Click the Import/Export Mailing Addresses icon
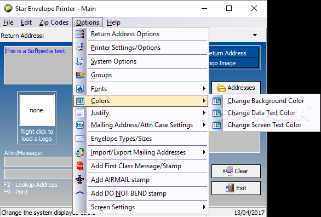Image resolution: width=321 pixels, height=217 pixels. click(x=80, y=152)
